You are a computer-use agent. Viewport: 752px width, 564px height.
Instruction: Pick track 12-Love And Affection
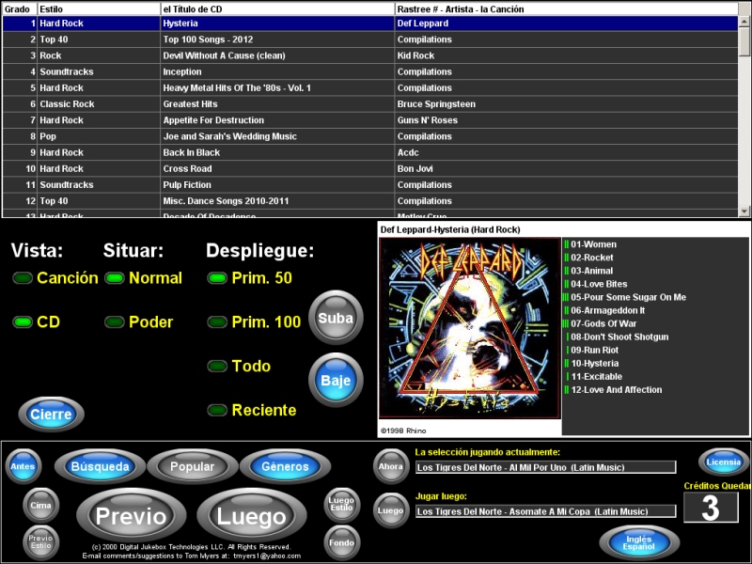[617, 390]
